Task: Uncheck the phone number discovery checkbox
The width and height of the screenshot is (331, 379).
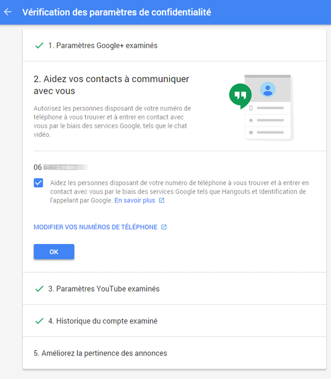Action: 39,183
